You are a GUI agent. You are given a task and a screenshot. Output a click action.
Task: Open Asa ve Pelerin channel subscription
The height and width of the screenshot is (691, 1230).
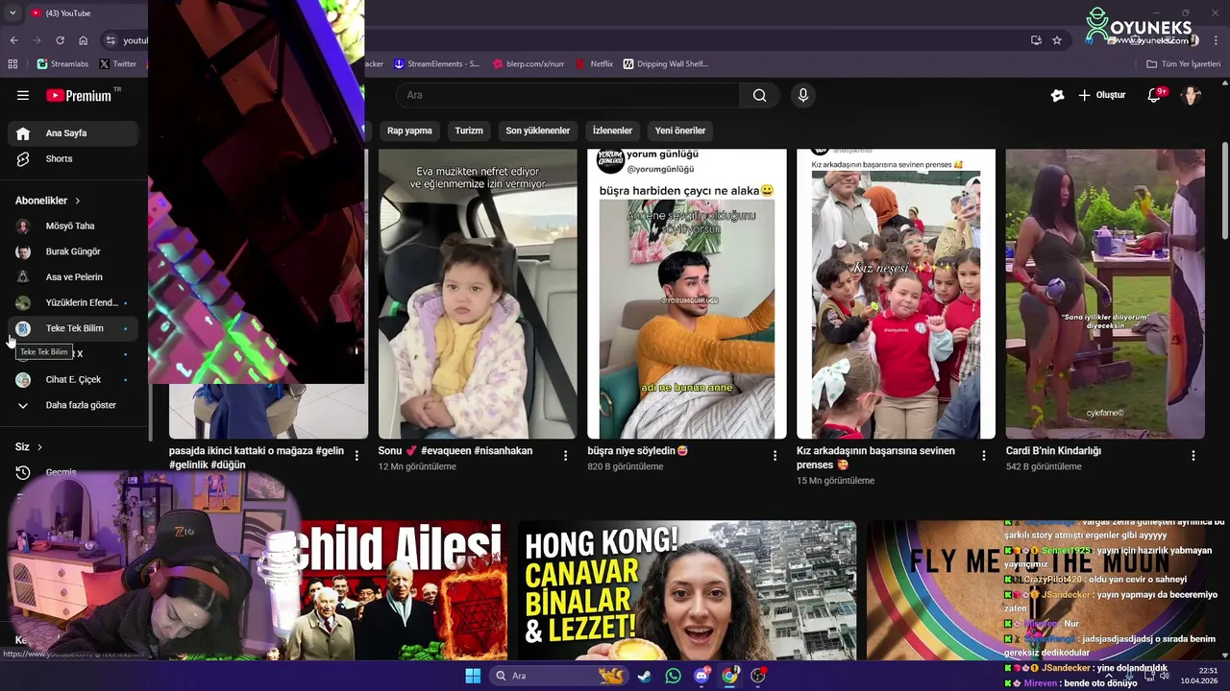tap(73, 277)
